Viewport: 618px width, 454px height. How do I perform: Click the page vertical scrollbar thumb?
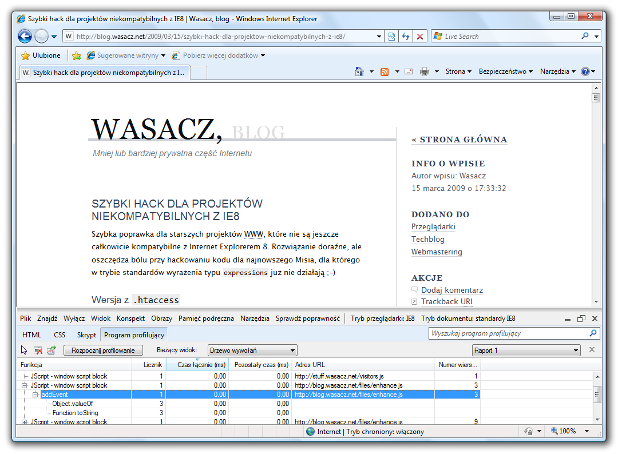tap(596, 98)
